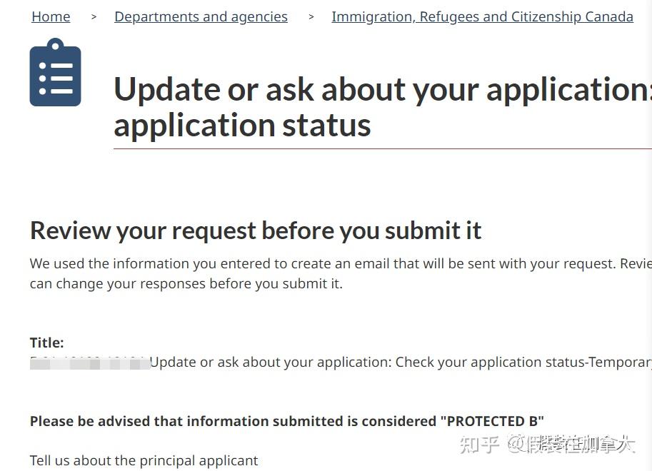This screenshot has width=652, height=471.
Task: Click the 'Check your application status-Temporary' title text
Action: 523,363
